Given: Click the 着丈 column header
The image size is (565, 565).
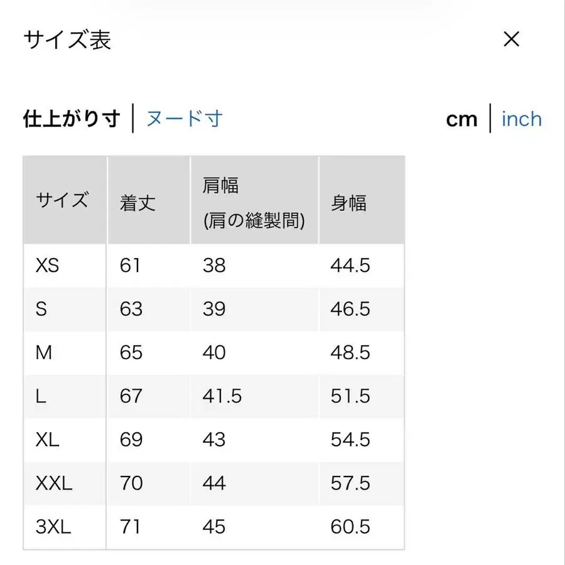Looking at the screenshot, I should click(x=138, y=201).
